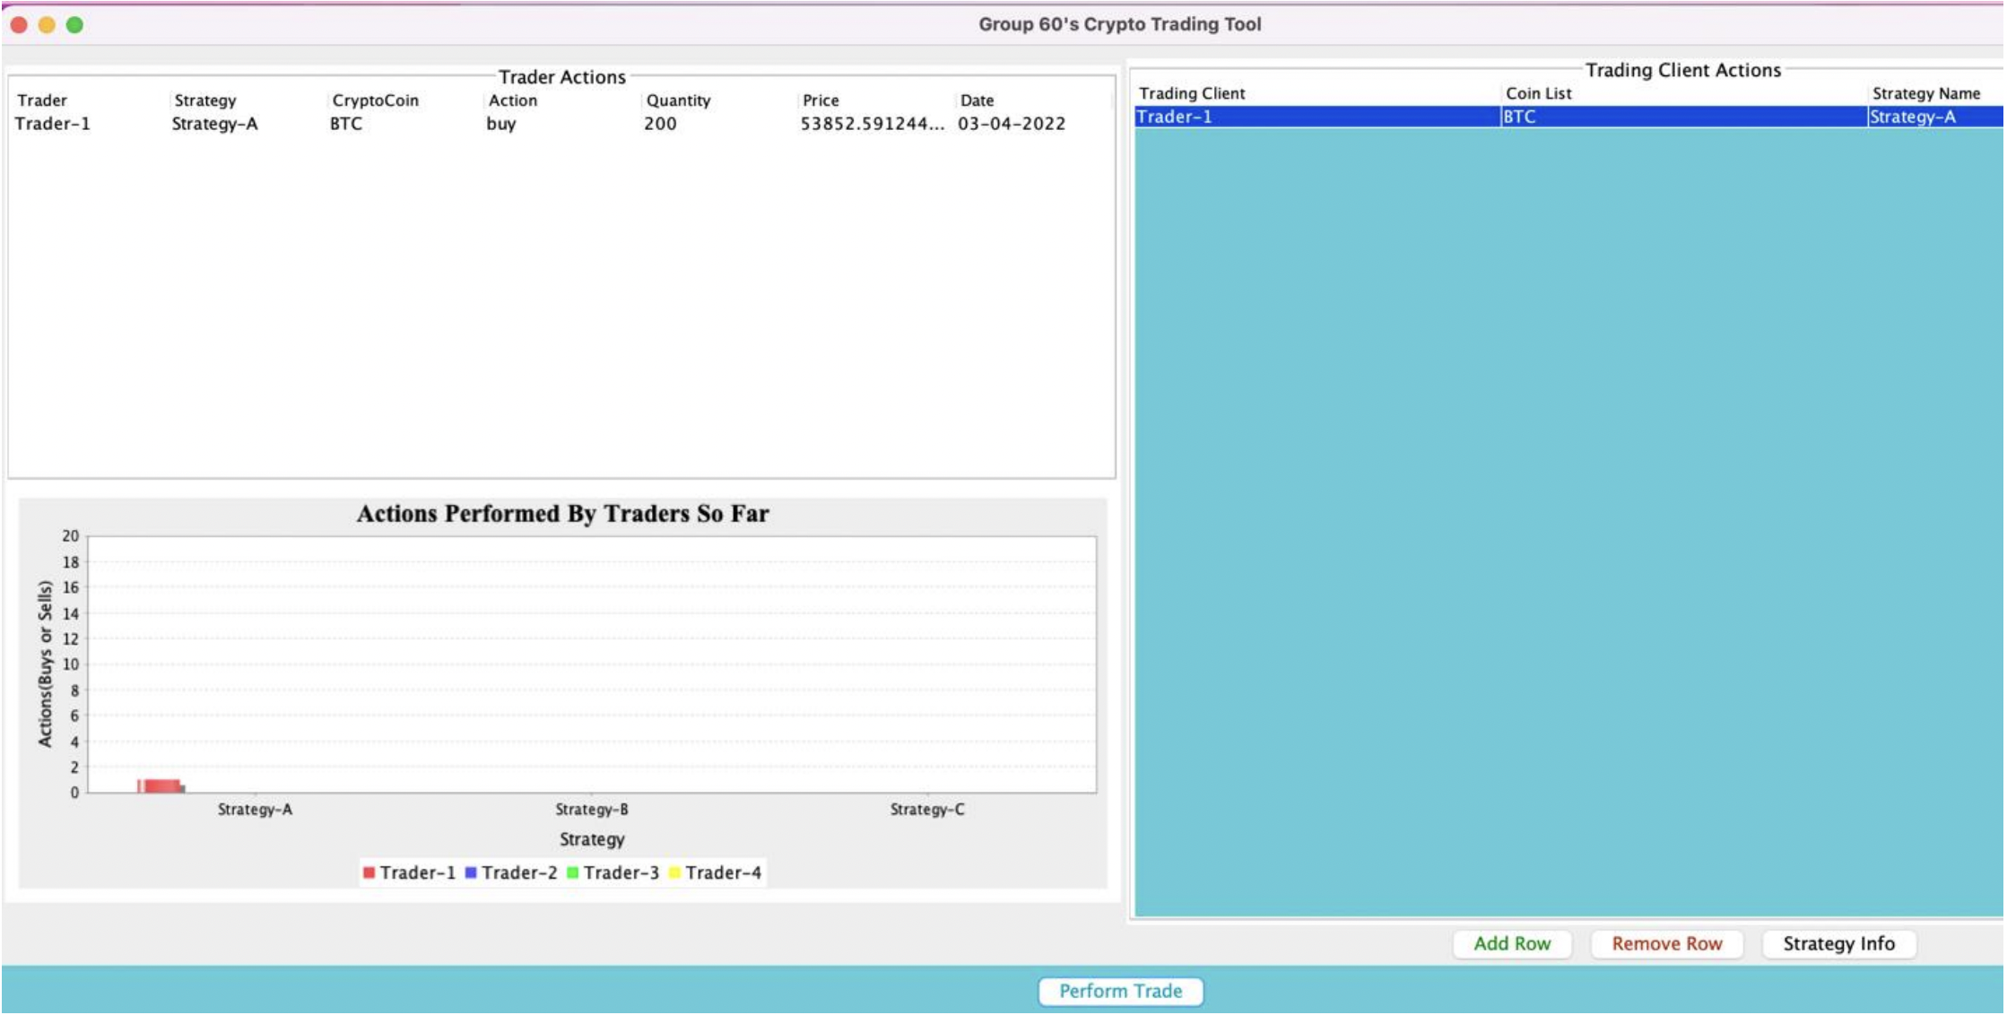Screen dimensions: 2007x1015
Task: Click the Trader-2 blue legend swatch
Action: tap(471, 872)
